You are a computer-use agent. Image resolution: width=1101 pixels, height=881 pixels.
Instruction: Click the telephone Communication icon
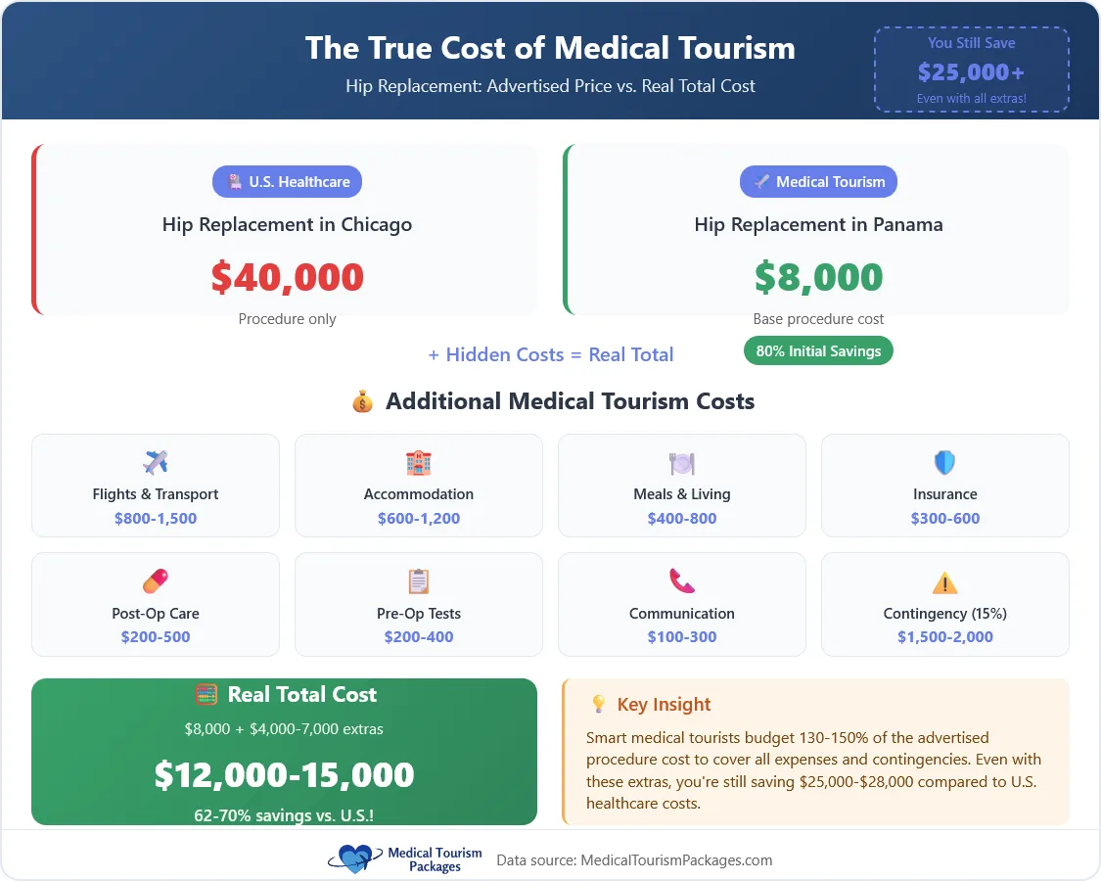click(682, 581)
